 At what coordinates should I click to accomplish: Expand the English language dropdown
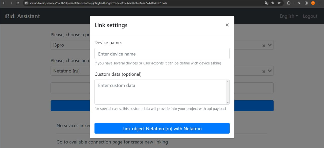pyautogui.click(x=289, y=16)
